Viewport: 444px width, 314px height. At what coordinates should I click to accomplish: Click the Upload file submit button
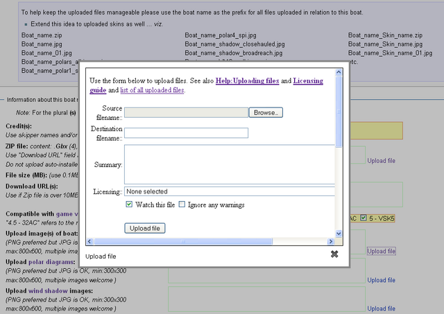coord(145,228)
